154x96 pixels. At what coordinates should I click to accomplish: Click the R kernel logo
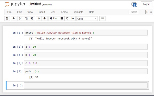tap(134, 4)
